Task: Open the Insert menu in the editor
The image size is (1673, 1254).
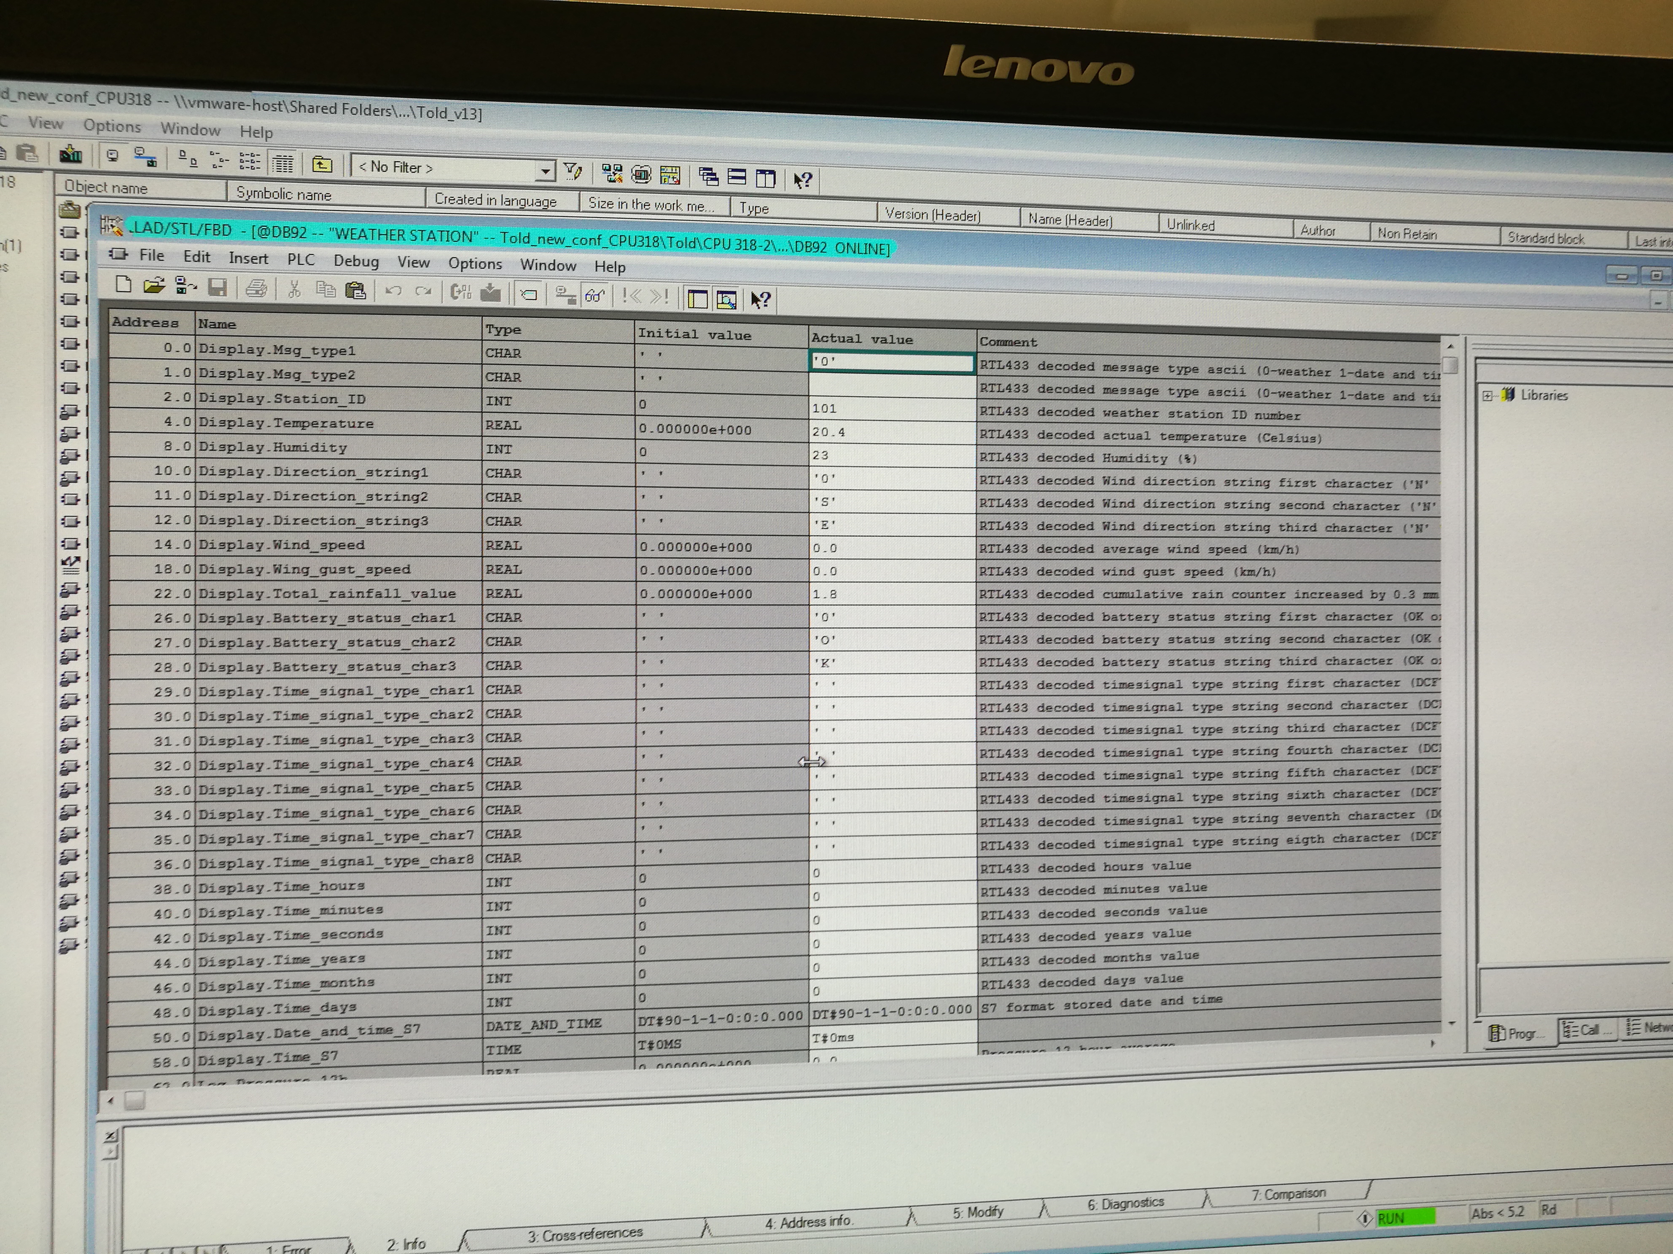Action: coord(248,258)
